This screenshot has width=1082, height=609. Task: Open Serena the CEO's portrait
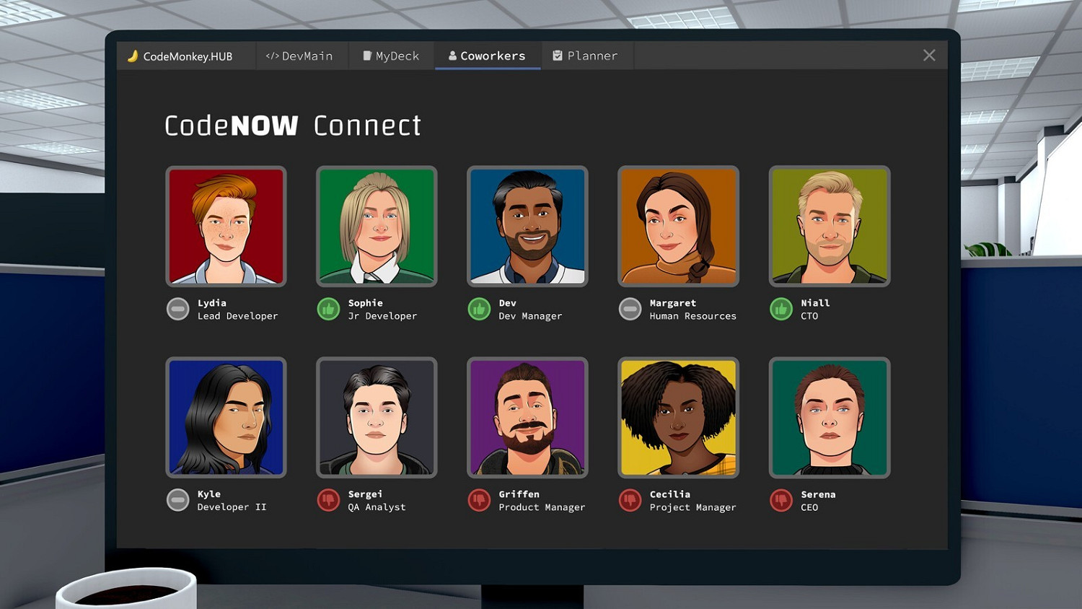829,417
